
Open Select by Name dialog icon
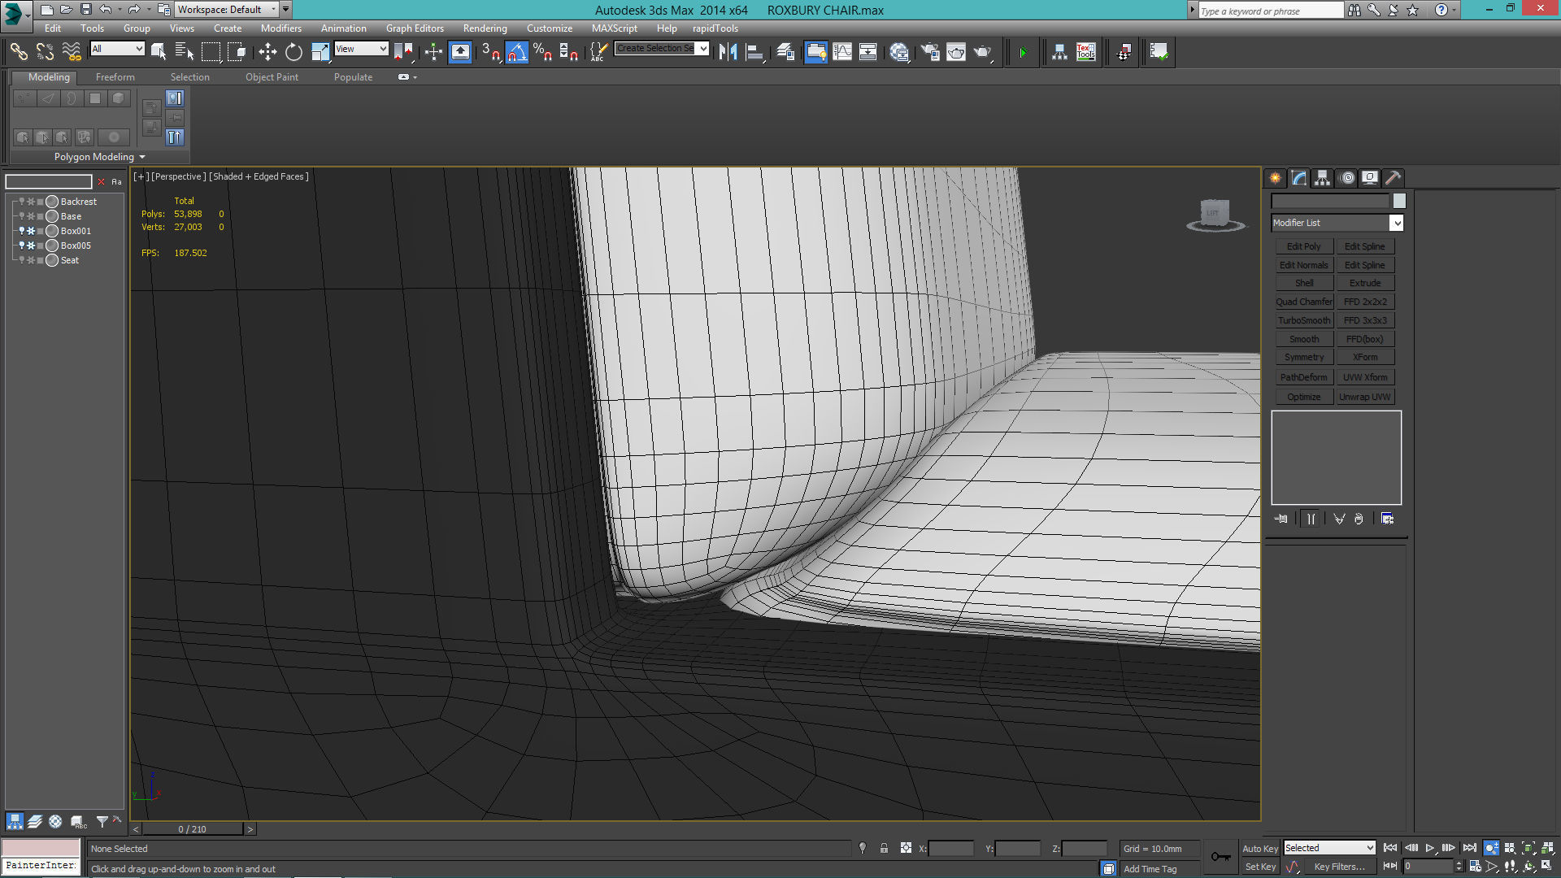tap(185, 52)
